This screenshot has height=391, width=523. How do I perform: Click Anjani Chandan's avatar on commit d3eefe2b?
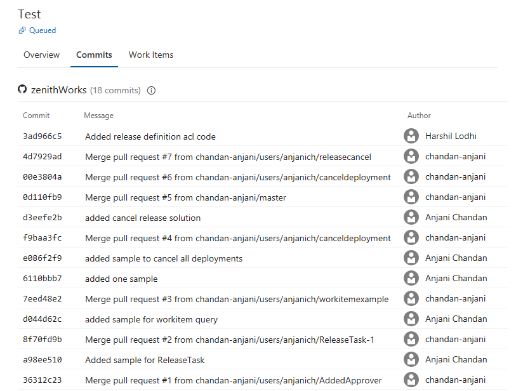pos(411,217)
